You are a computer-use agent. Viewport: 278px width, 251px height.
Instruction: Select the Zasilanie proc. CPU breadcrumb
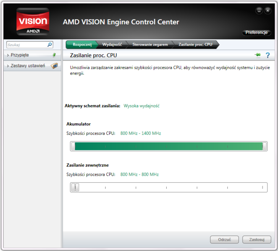(195, 44)
